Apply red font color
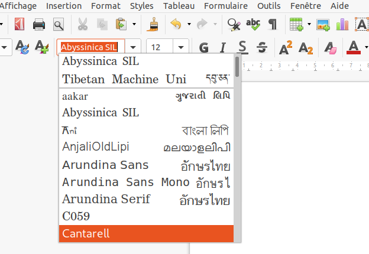 tap(354, 47)
